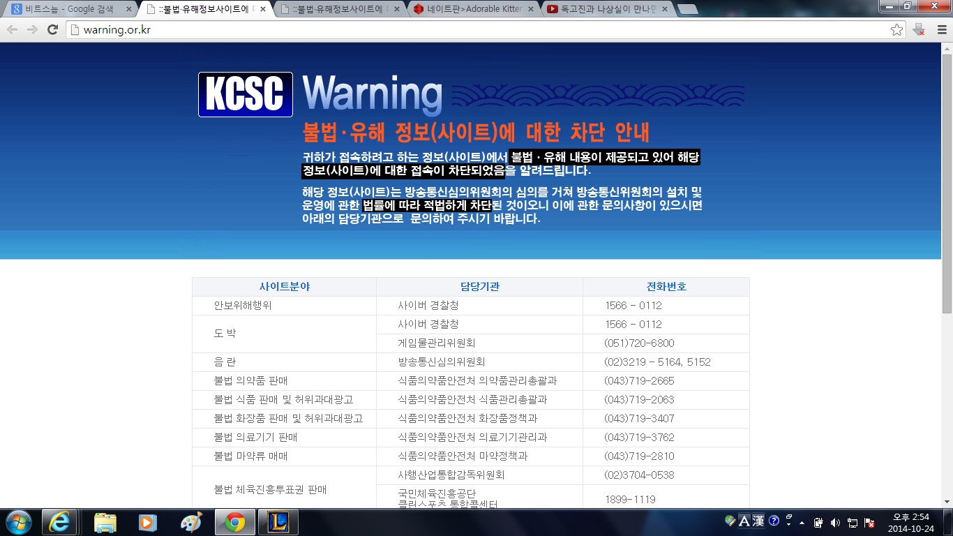953x536 pixels.
Task: Click the volume speaker tray icon
Action: click(836, 522)
